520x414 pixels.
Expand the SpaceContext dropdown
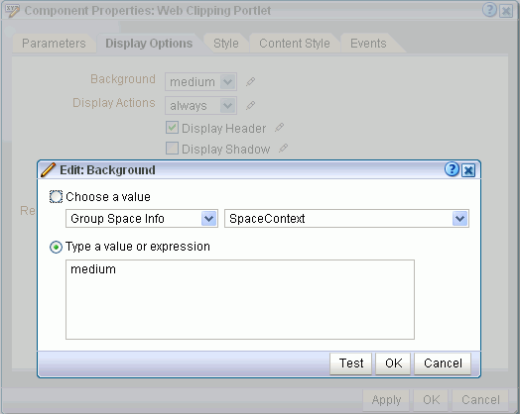point(346,219)
